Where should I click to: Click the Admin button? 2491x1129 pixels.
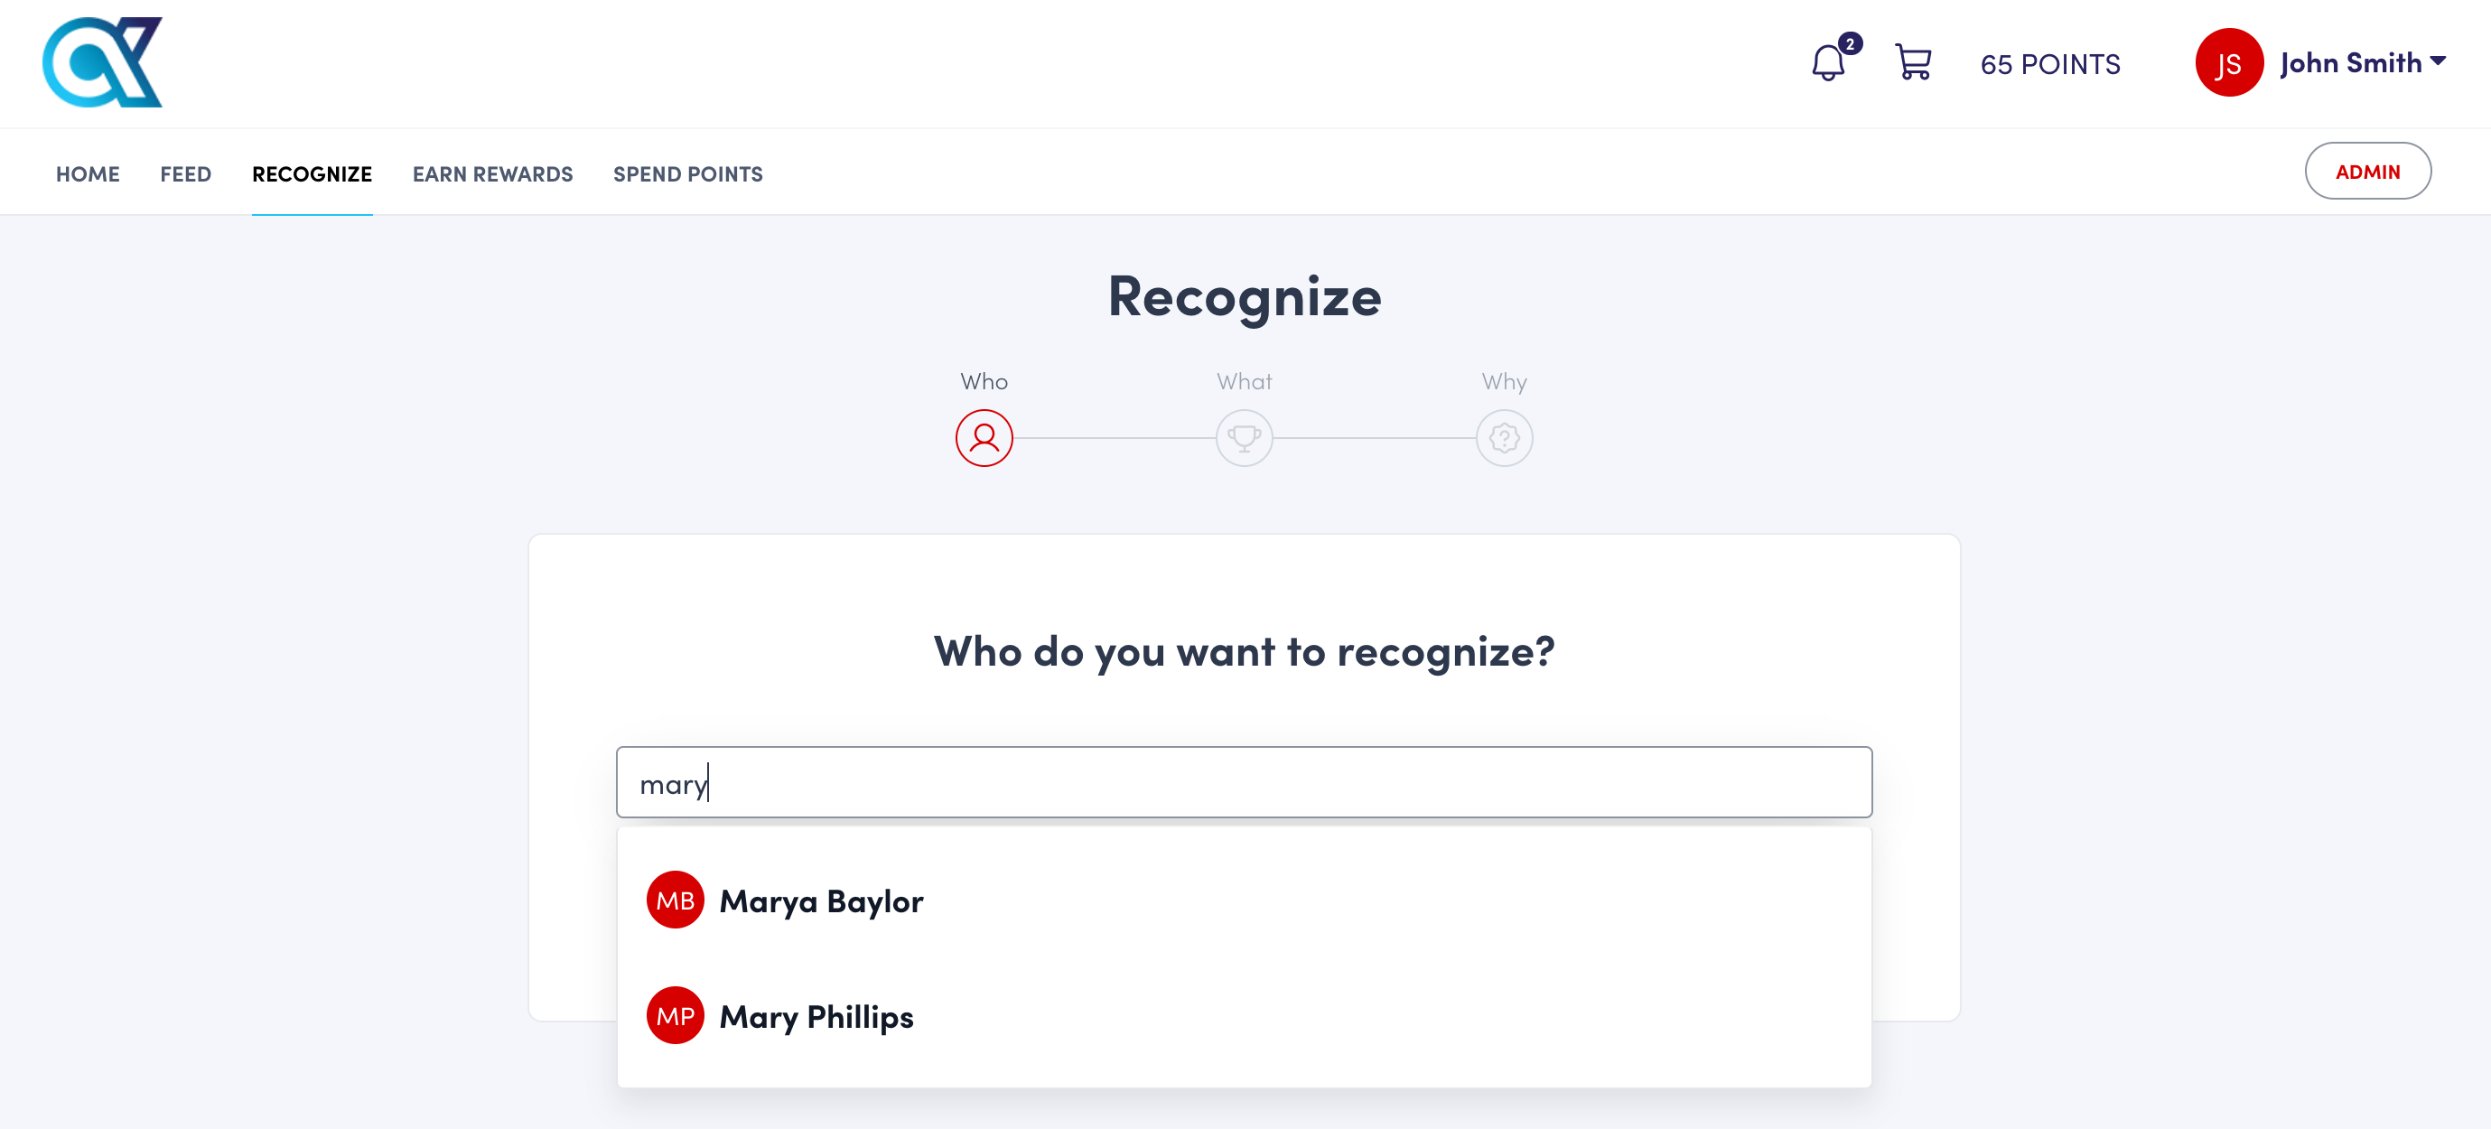[x=2366, y=171]
